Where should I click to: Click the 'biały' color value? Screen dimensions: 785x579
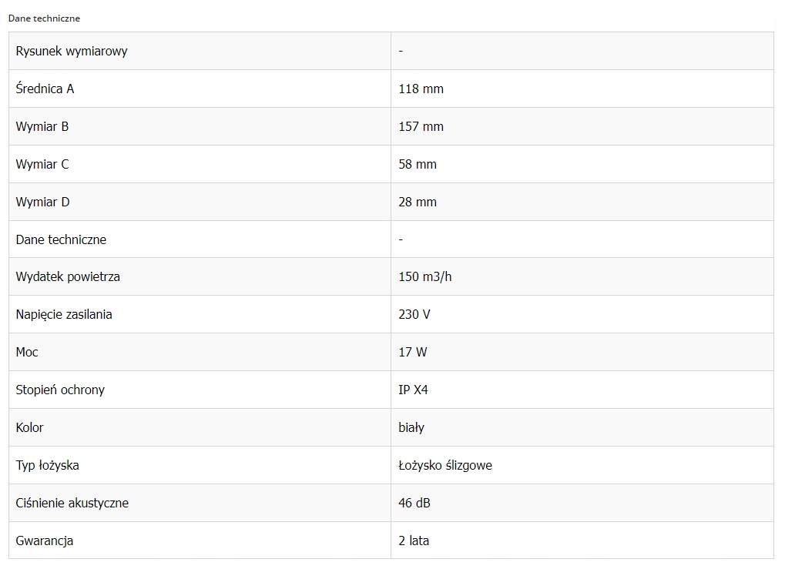pyautogui.click(x=411, y=427)
